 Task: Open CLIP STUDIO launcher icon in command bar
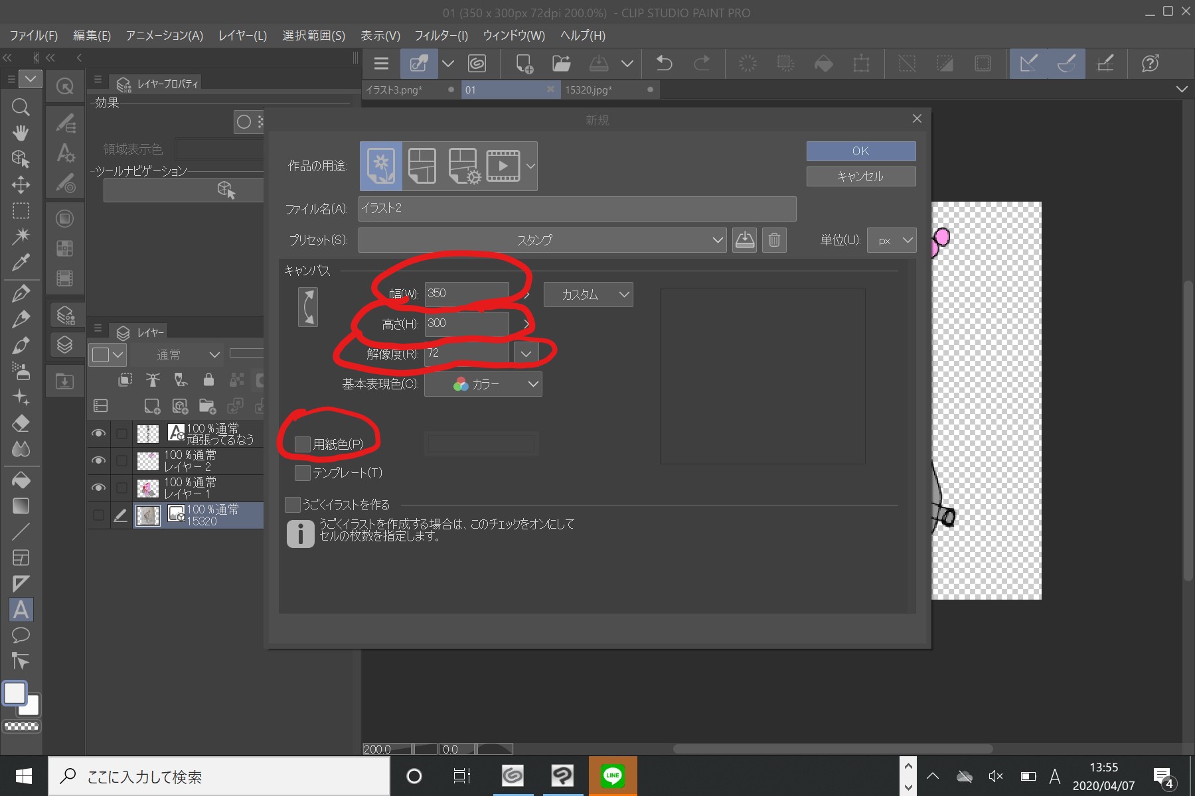click(477, 64)
